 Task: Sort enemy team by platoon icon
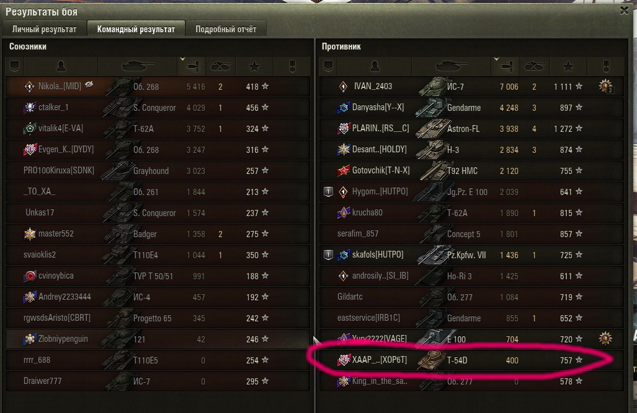pyautogui.click(x=328, y=66)
